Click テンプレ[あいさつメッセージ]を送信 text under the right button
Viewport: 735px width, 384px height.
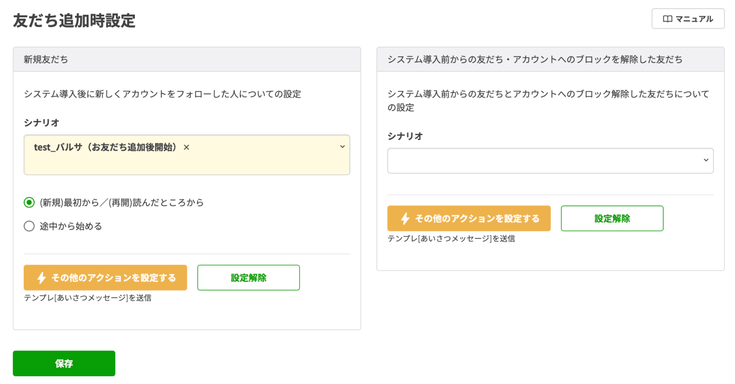[x=452, y=239]
